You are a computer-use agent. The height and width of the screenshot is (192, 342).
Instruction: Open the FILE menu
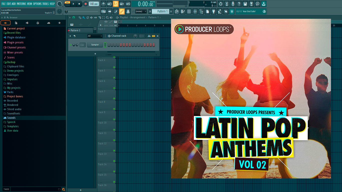[4, 4]
